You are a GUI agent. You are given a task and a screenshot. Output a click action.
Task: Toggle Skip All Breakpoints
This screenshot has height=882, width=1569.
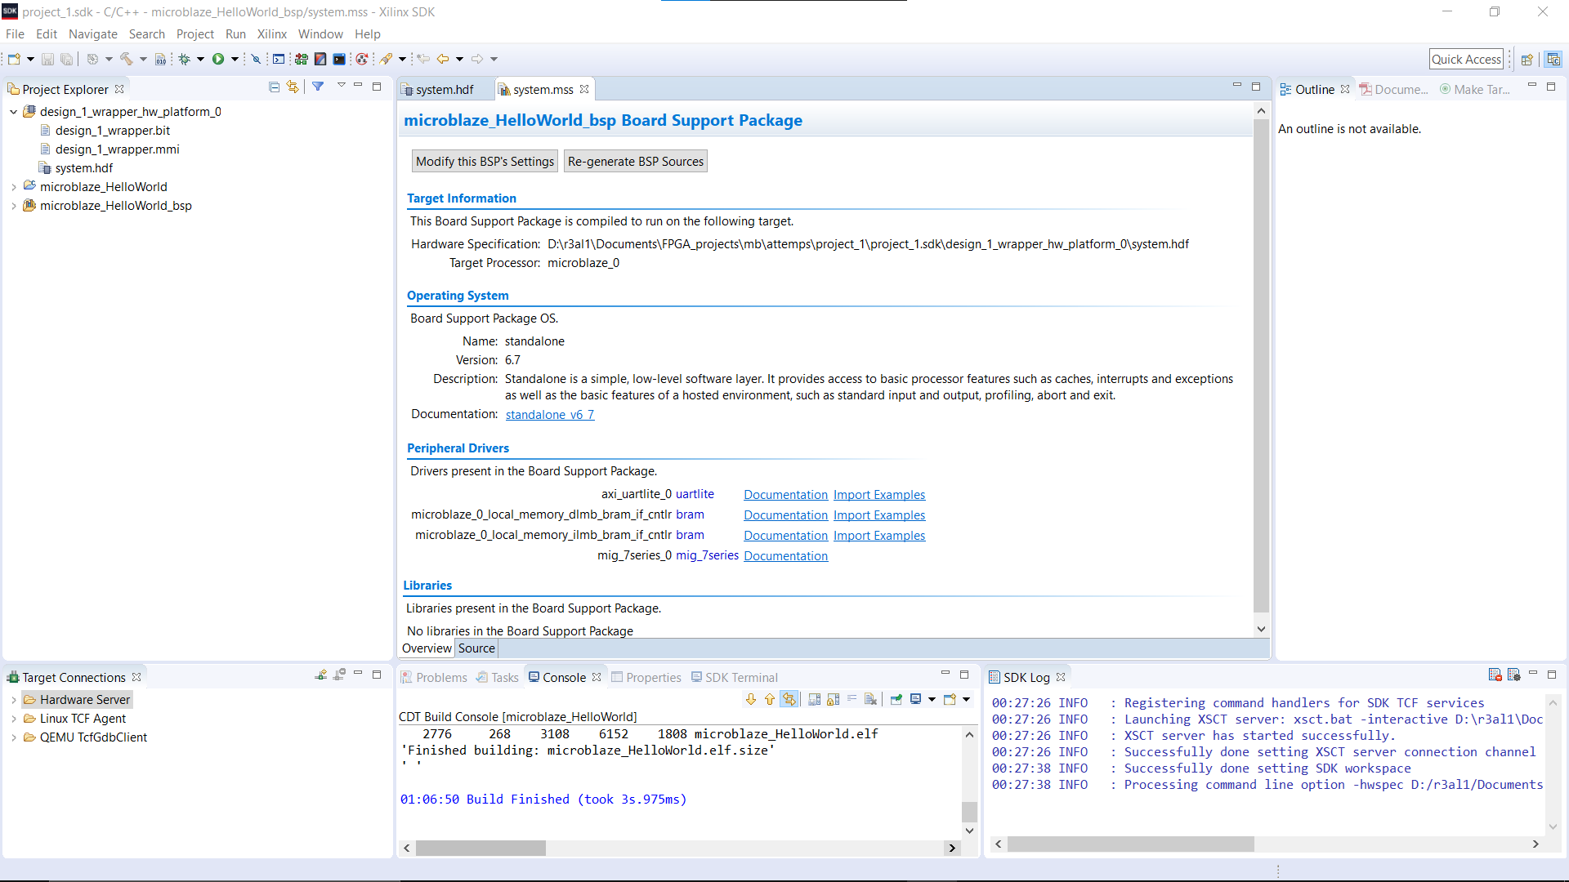255,58
